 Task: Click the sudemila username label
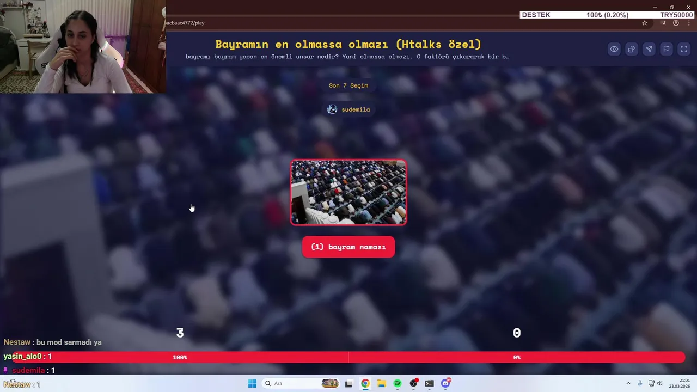pos(356,109)
